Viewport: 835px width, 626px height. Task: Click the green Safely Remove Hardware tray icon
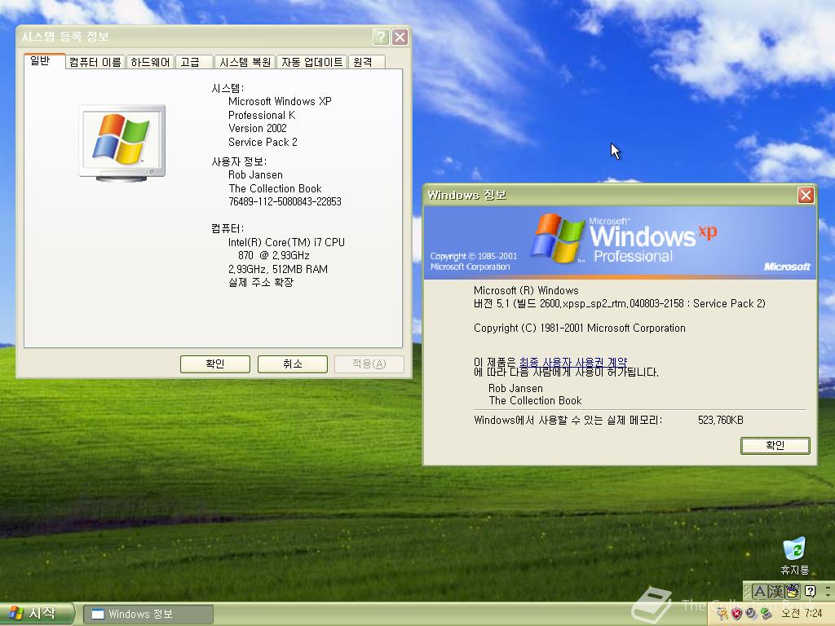[x=766, y=614]
